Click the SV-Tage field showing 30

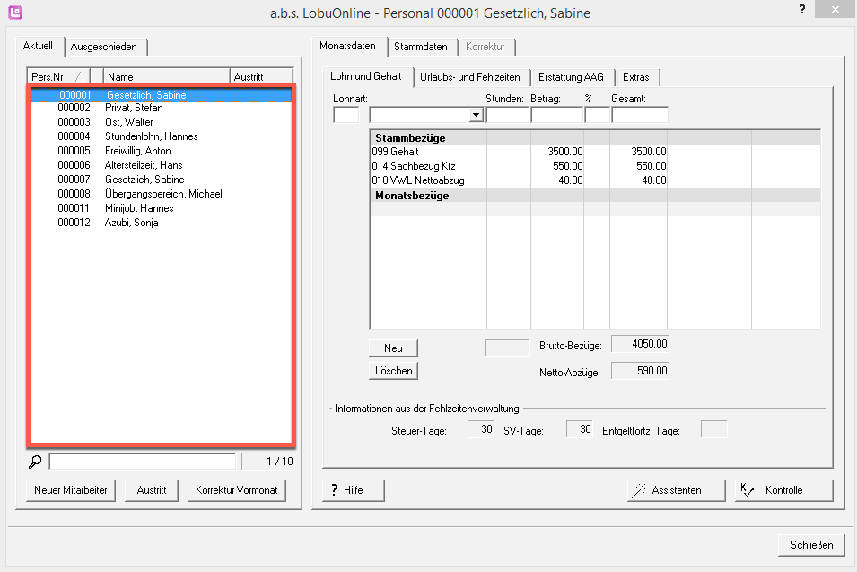pos(580,429)
